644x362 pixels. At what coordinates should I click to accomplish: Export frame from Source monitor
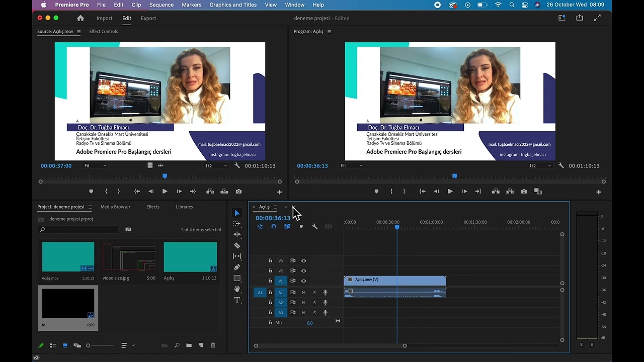238,192
